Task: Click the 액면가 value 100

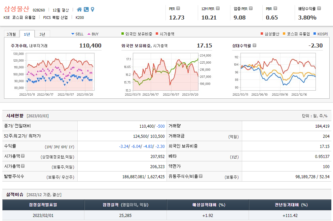Action: click(x=326, y=166)
